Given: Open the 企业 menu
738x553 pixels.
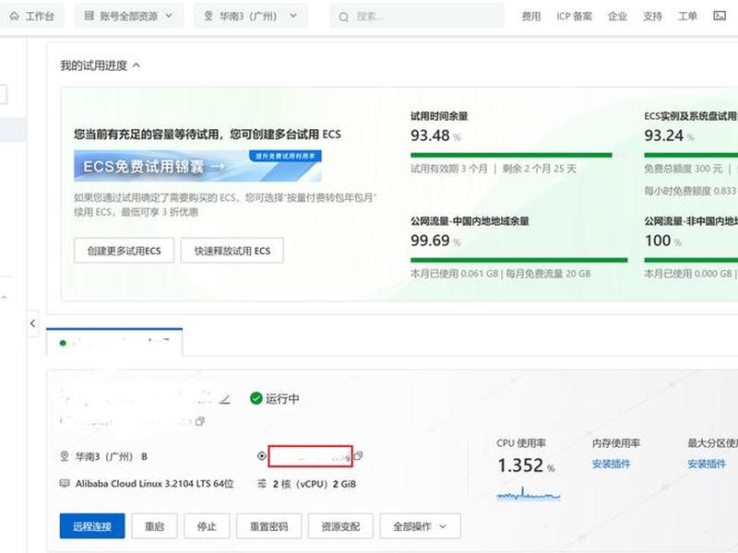Looking at the screenshot, I should tap(617, 17).
